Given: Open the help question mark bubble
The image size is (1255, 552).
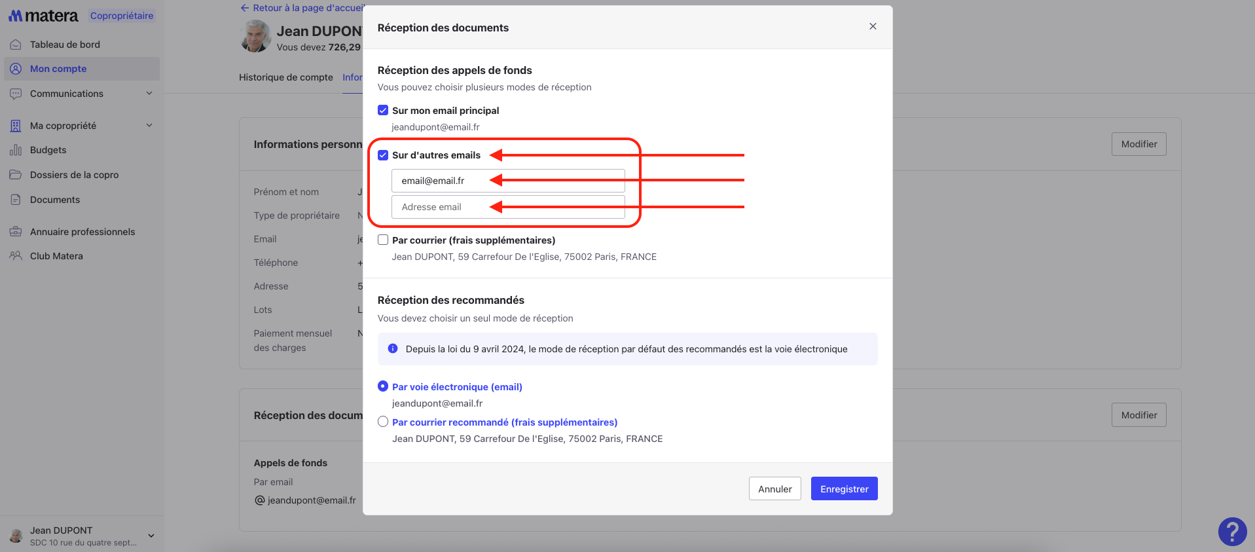Looking at the screenshot, I should click(1232, 532).
